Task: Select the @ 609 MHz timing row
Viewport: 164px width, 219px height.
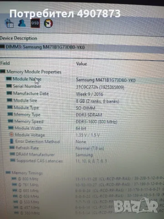Action: coord(29,196)
